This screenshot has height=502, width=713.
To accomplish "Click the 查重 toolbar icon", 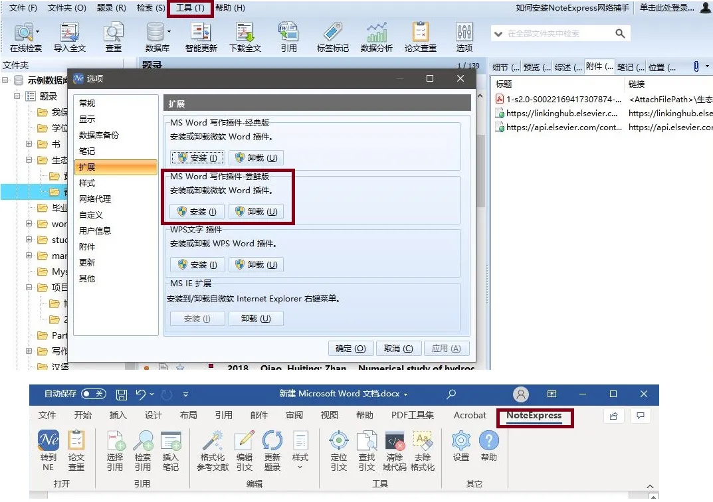I will pyautogui.click(x=113, y=37).
